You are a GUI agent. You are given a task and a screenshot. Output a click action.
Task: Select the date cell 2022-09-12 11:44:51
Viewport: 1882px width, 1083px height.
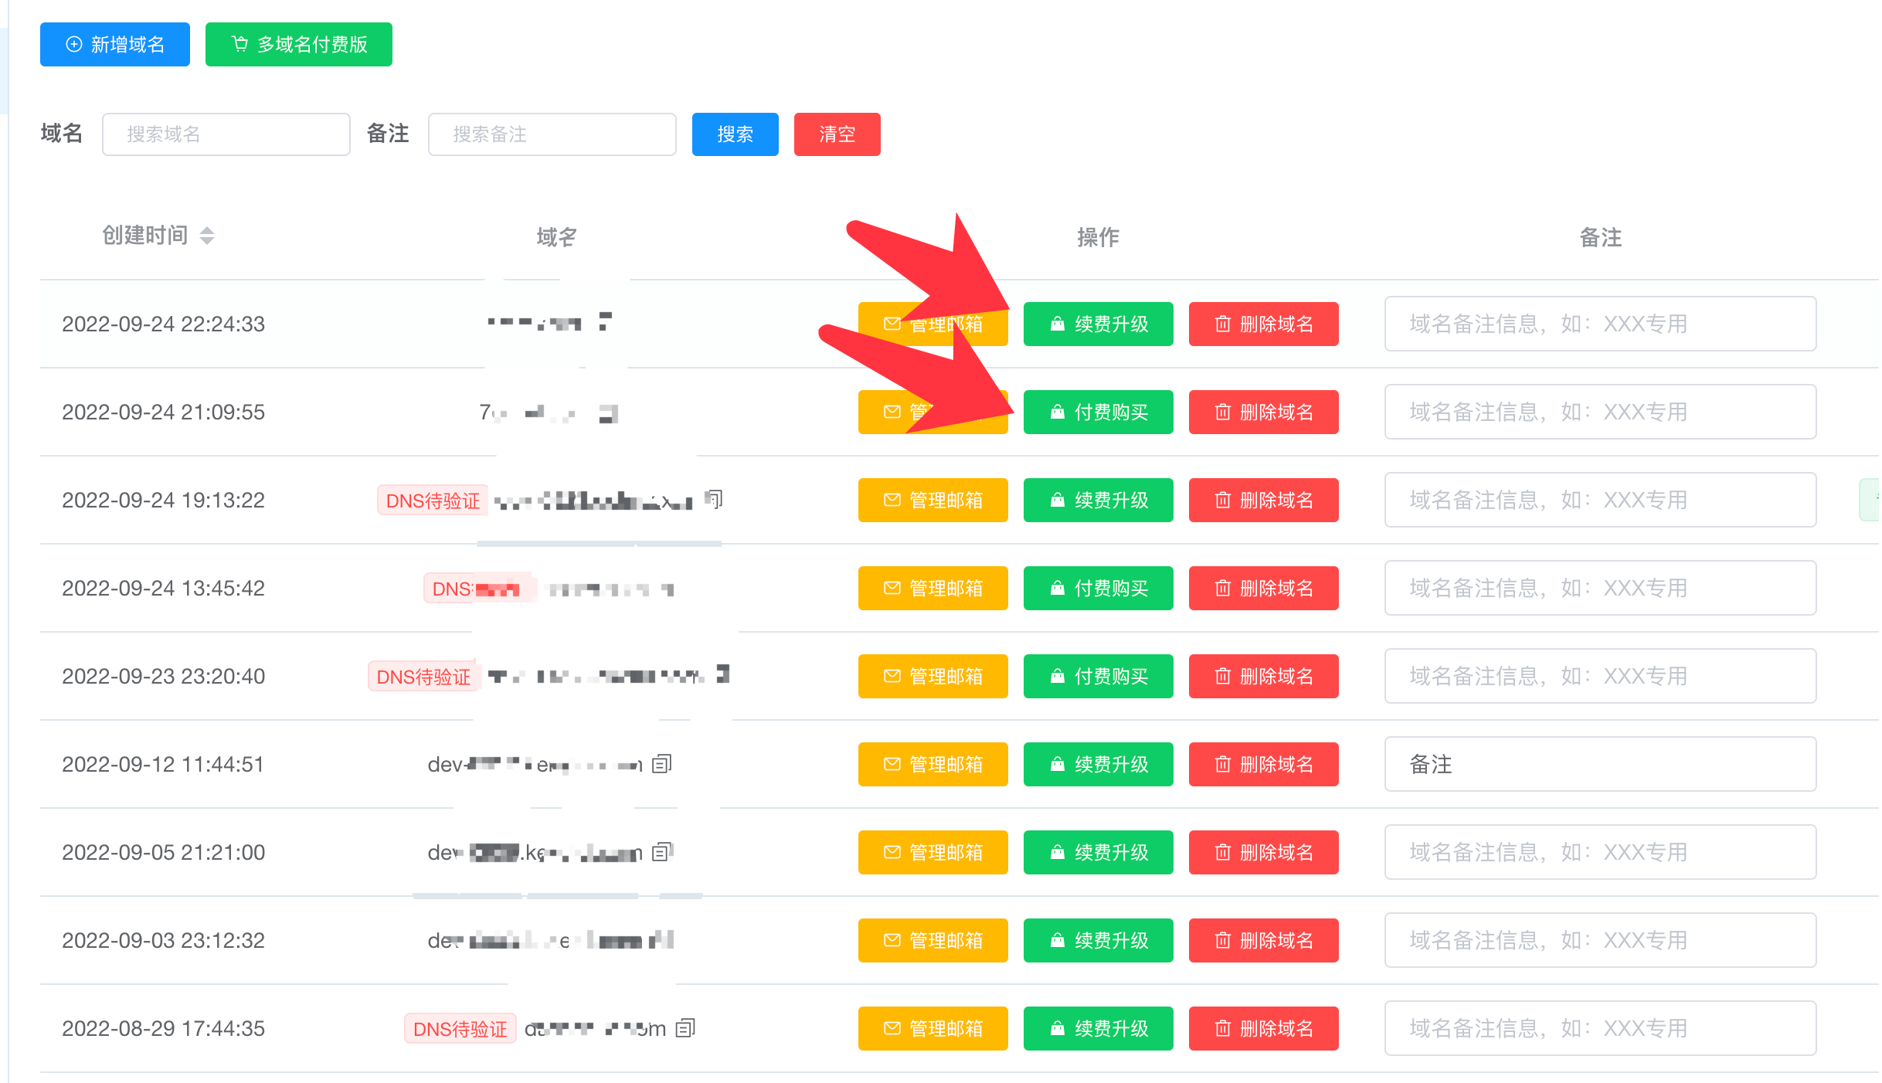(x=163, y=764)
